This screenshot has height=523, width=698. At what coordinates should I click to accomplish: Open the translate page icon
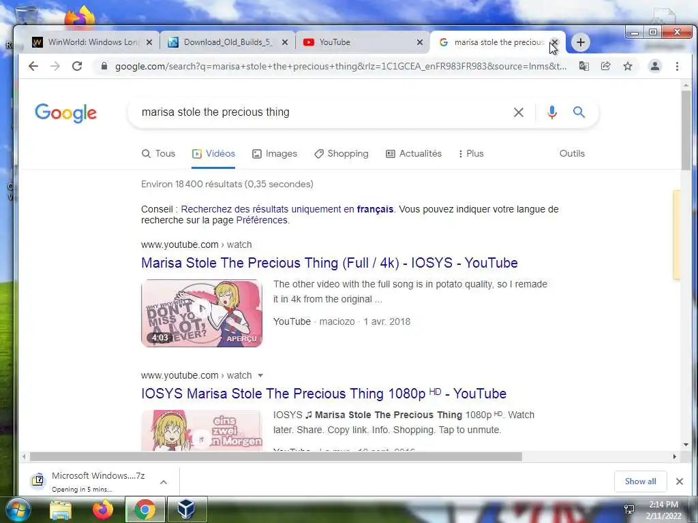[583, 66]
